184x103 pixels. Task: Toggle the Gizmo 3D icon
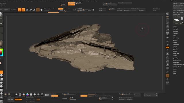click(x=38, y=10)
